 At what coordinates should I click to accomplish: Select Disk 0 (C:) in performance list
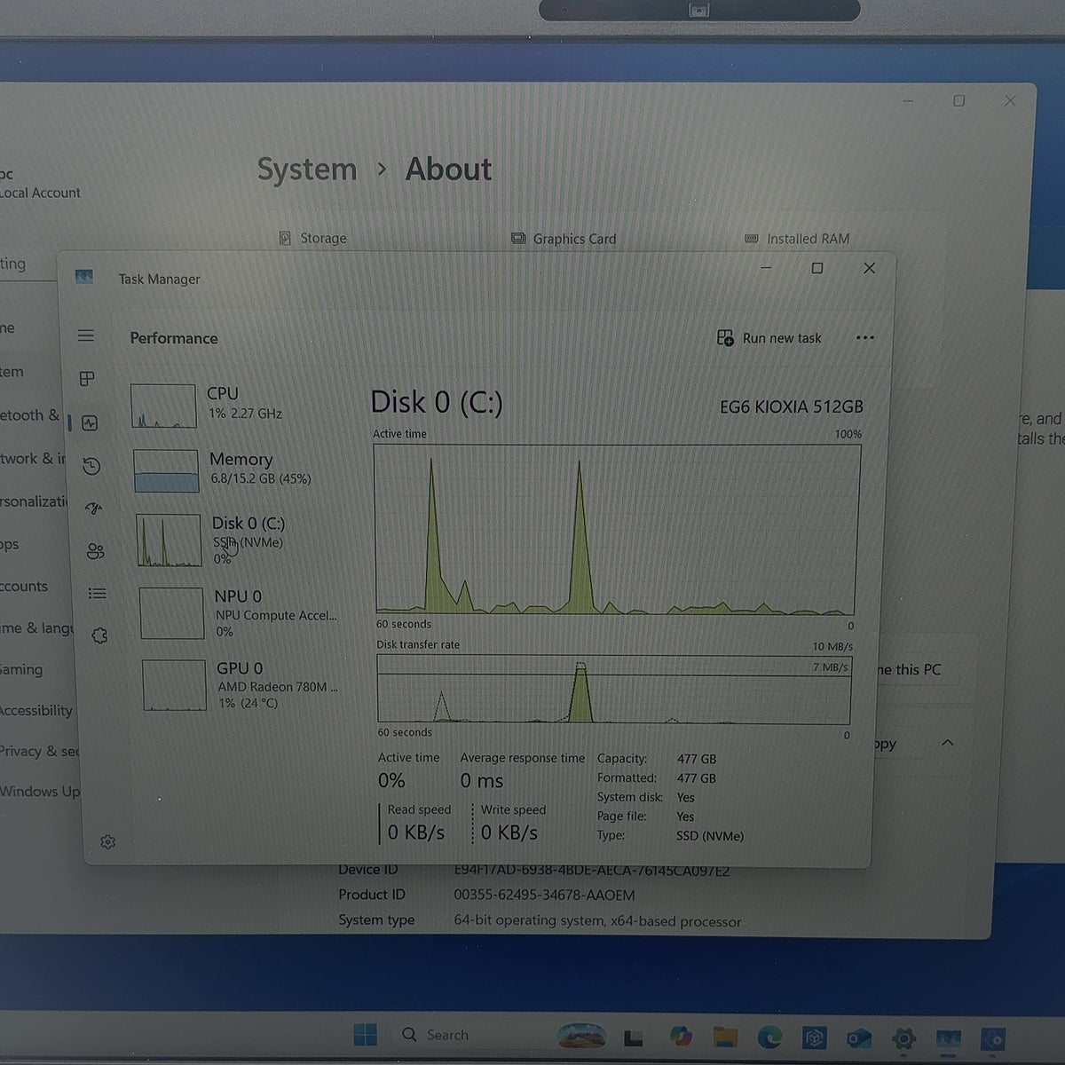(x=238, y=540)
